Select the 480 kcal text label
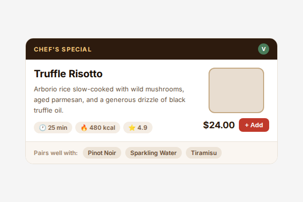The width and height of the screenshot is (303, 202). tap(102, 128)
